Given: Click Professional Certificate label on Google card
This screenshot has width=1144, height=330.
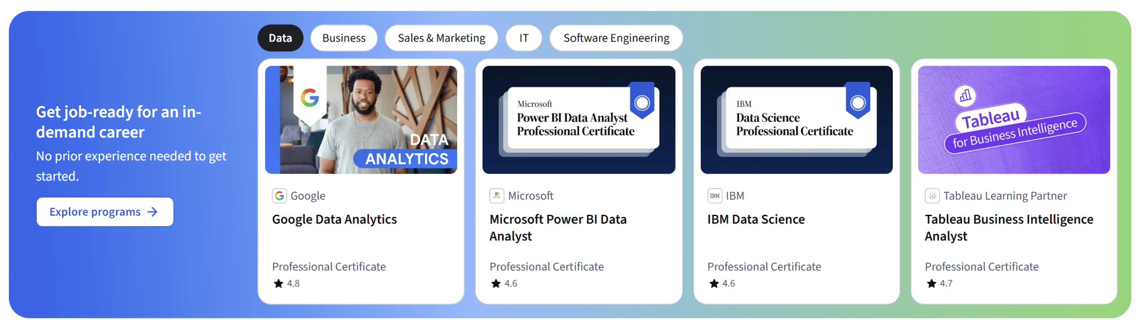Looking at the screenshot, I should pos(328,267).
